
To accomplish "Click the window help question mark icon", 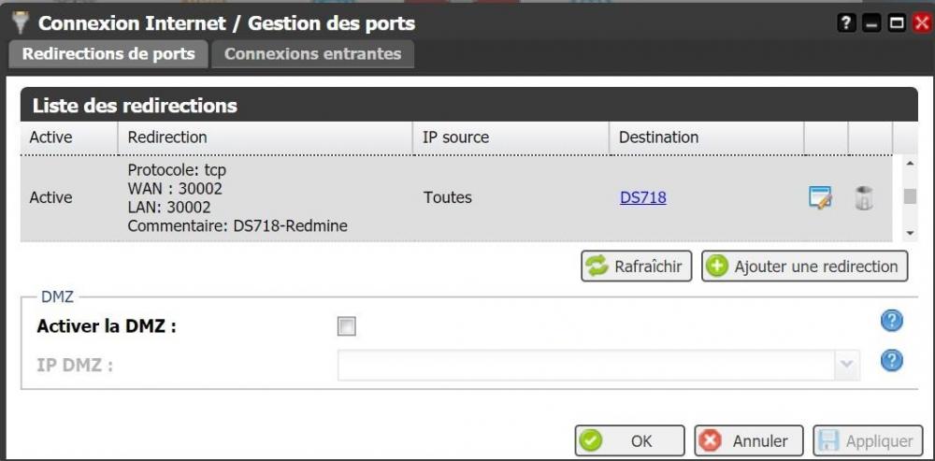I will click(x=847, y=25).
